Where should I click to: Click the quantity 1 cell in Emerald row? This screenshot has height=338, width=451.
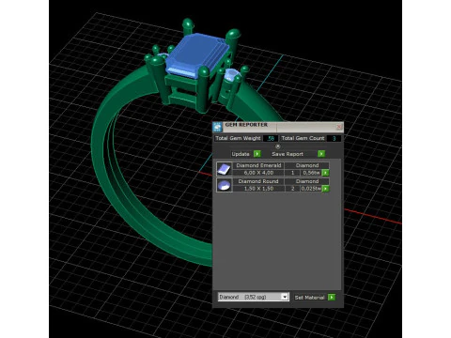coord(292,173)
